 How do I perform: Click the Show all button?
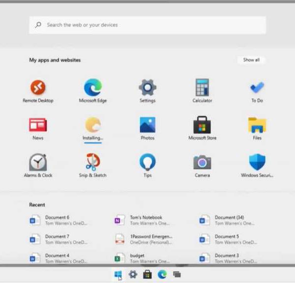[x=251, y=60]
